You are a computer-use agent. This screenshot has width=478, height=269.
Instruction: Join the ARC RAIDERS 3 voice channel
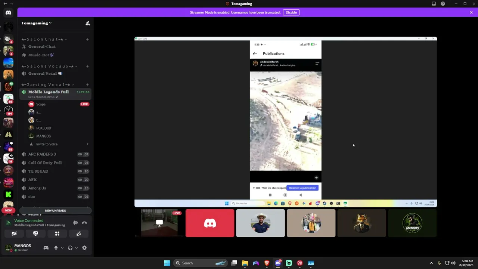coord(55,154)
